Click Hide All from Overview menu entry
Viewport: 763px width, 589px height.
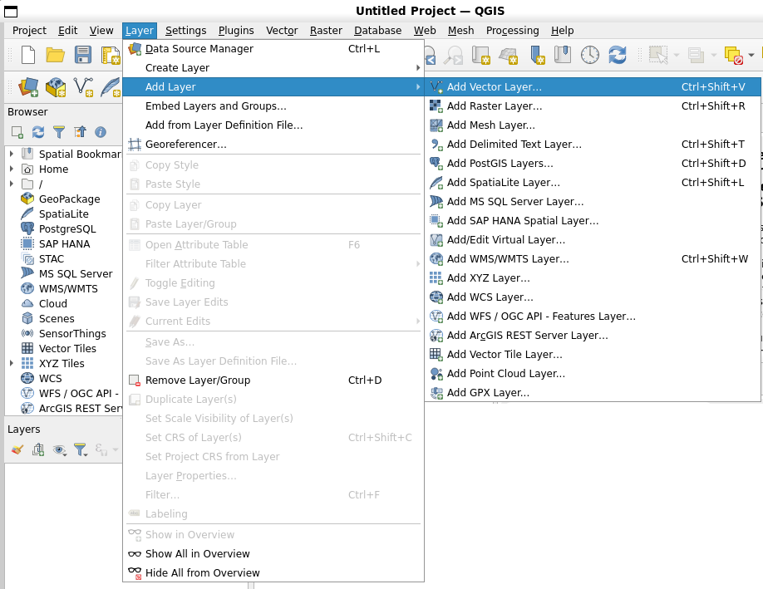tap(202, 573)
